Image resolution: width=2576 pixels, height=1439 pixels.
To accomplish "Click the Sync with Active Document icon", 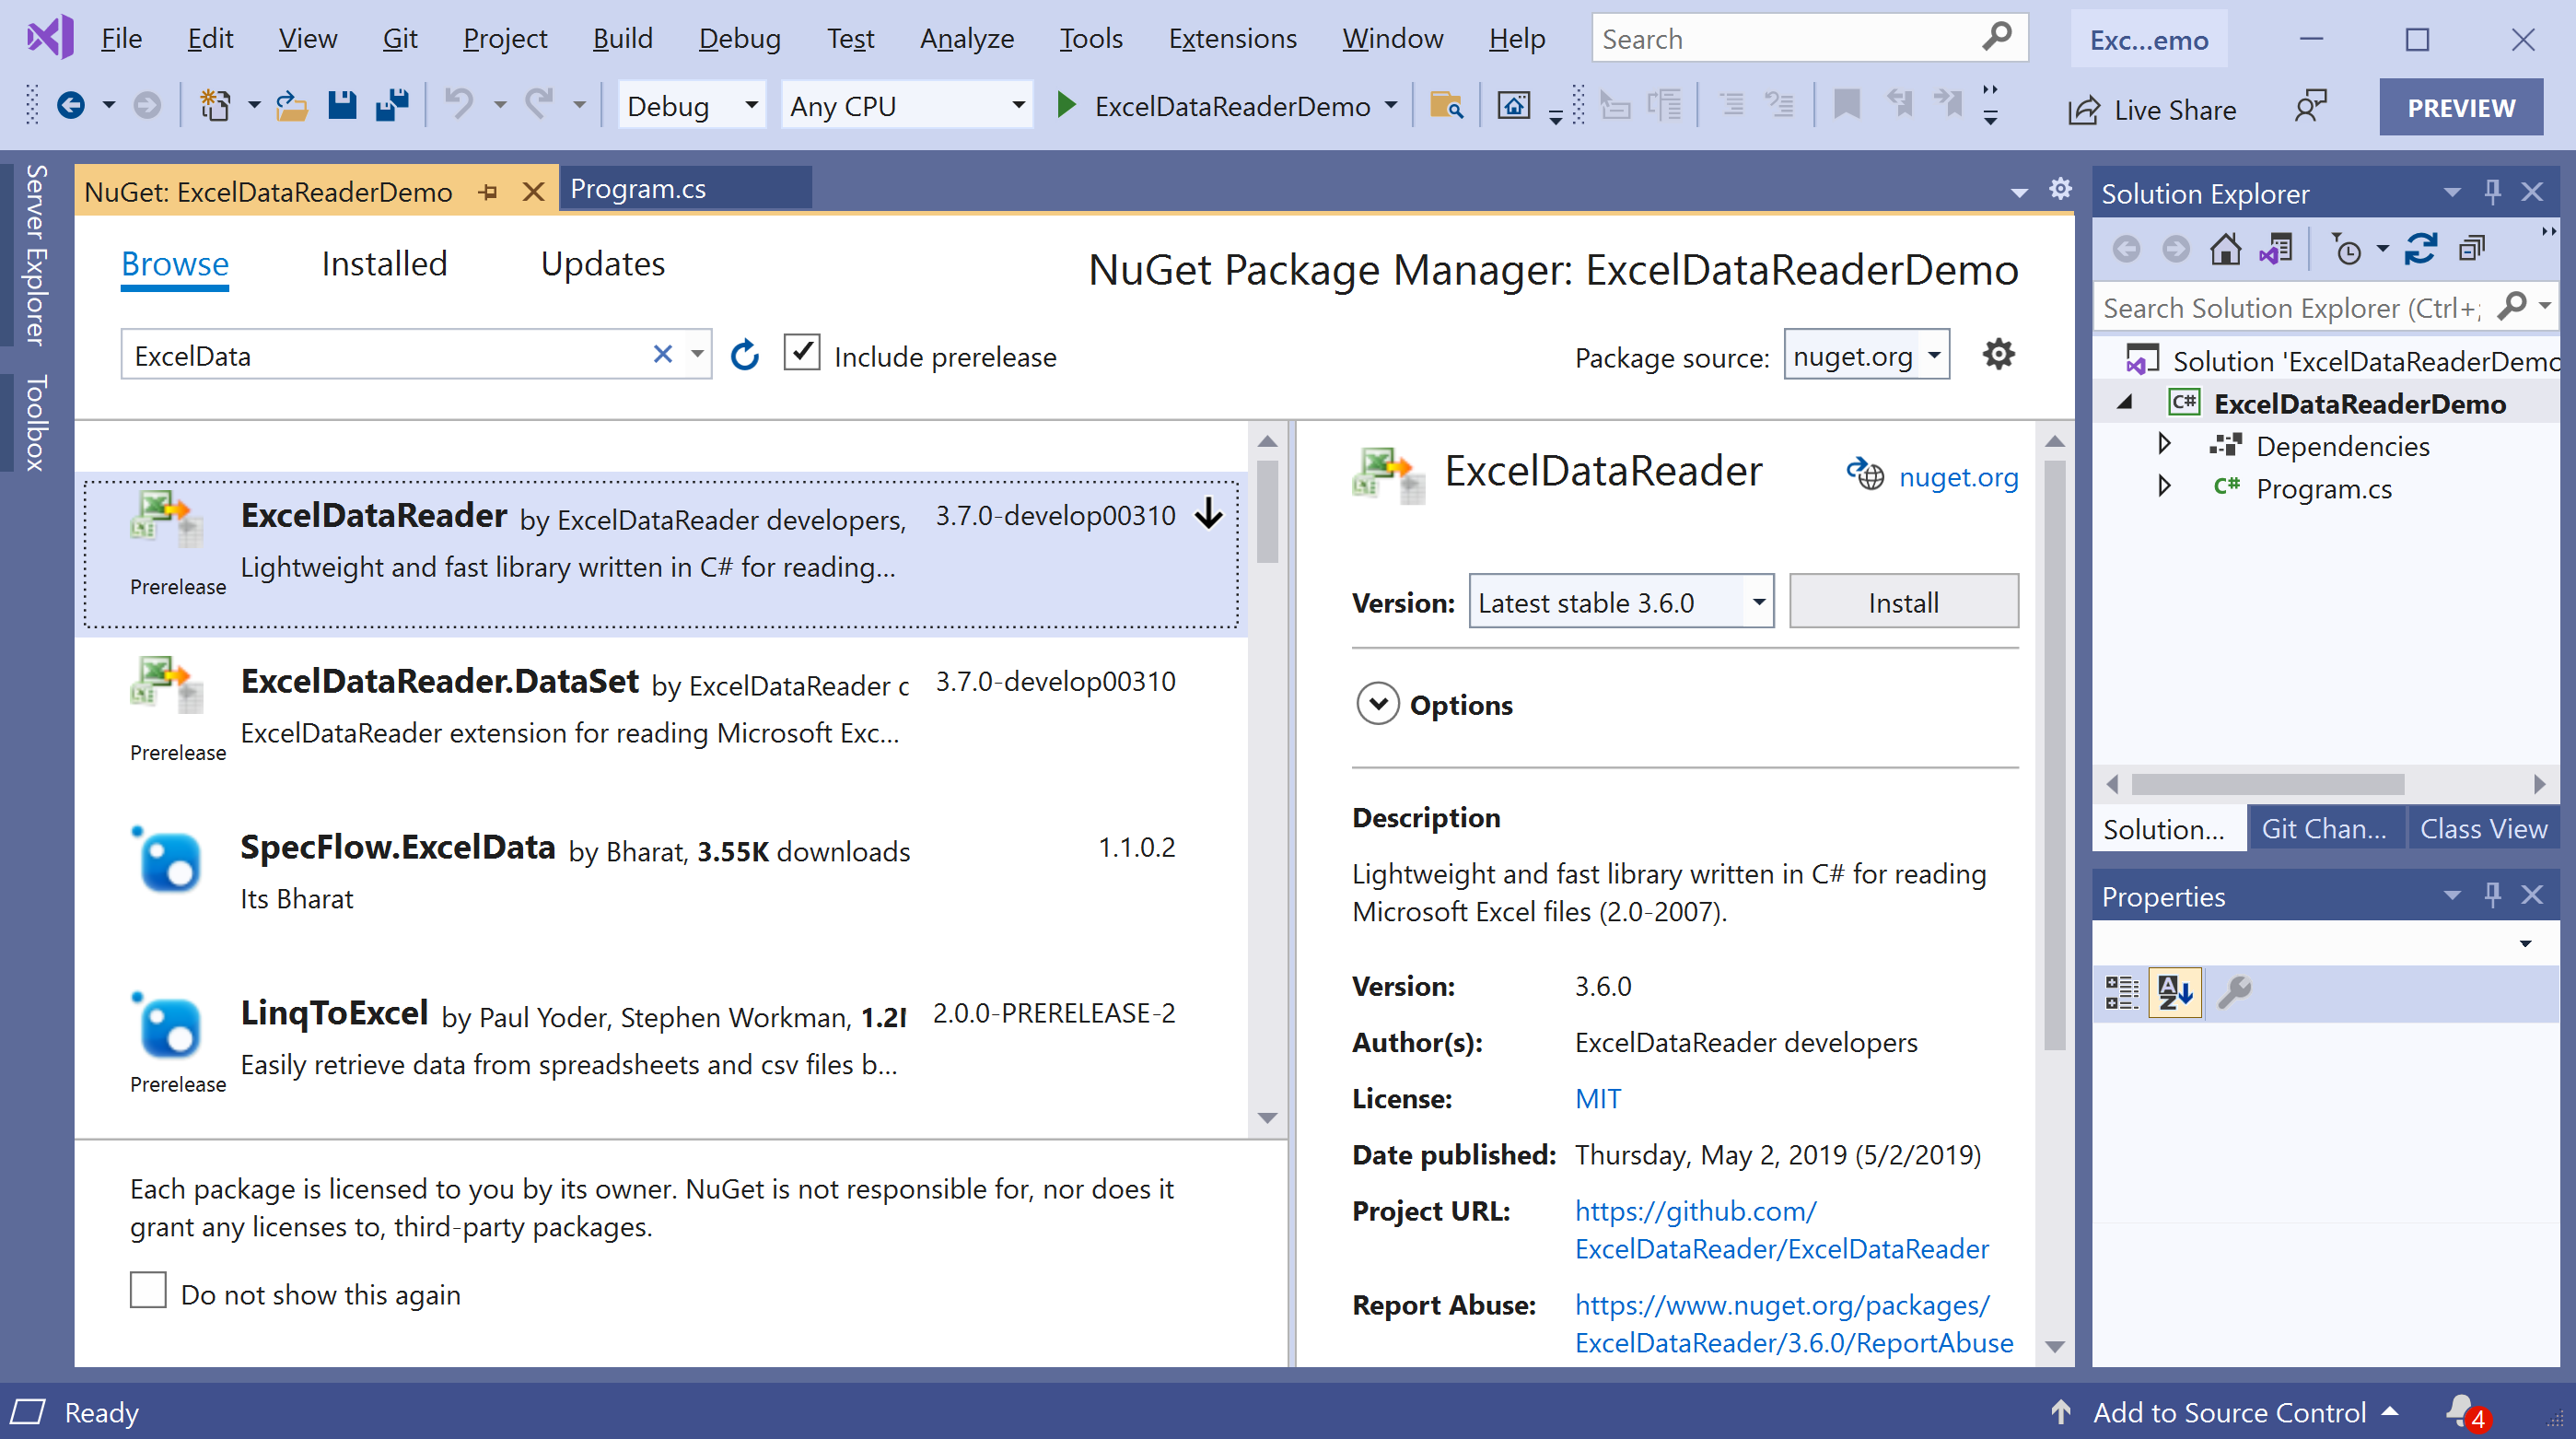I will pyautogui.click(x=2421, y=249).
